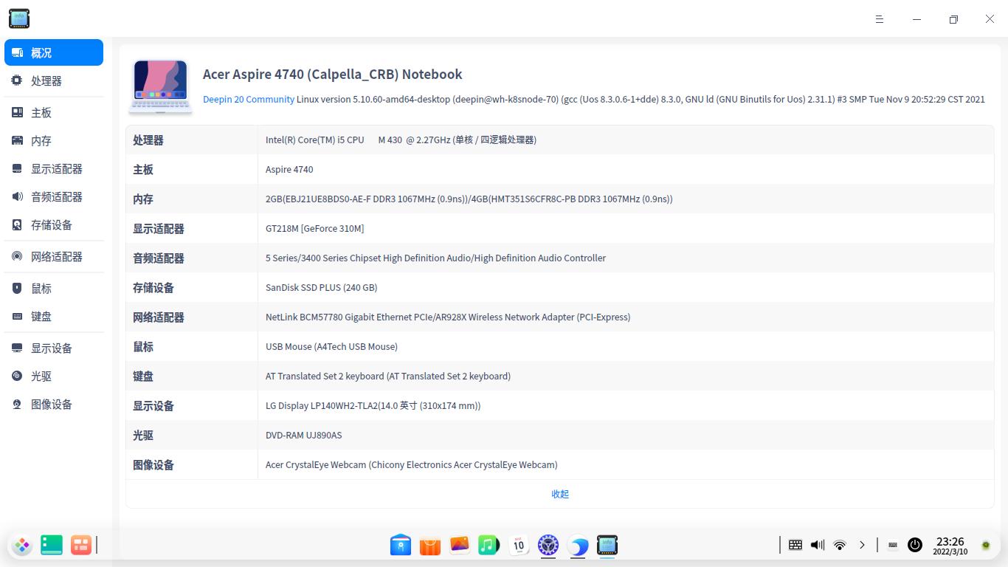Viewport: 1008px width, 567px height.
Task: Click the 主板 label in overview table
Action: click(143, 169)
